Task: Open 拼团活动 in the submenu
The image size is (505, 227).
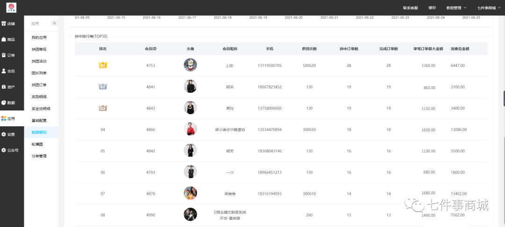Action: [x=39, y=62]
